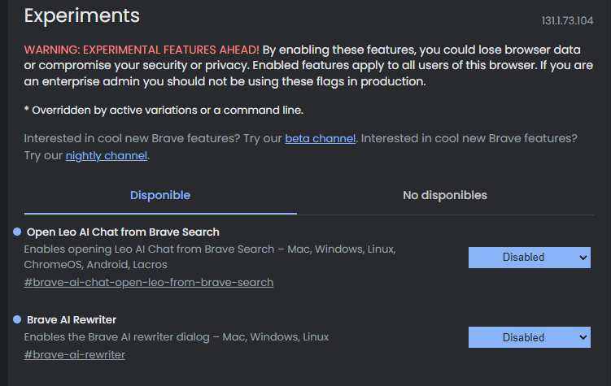611x386 pixels.
Task: Click the chevron arrow on the Brave AI Rewriter dropdown
Action: (x=583, y=337)
